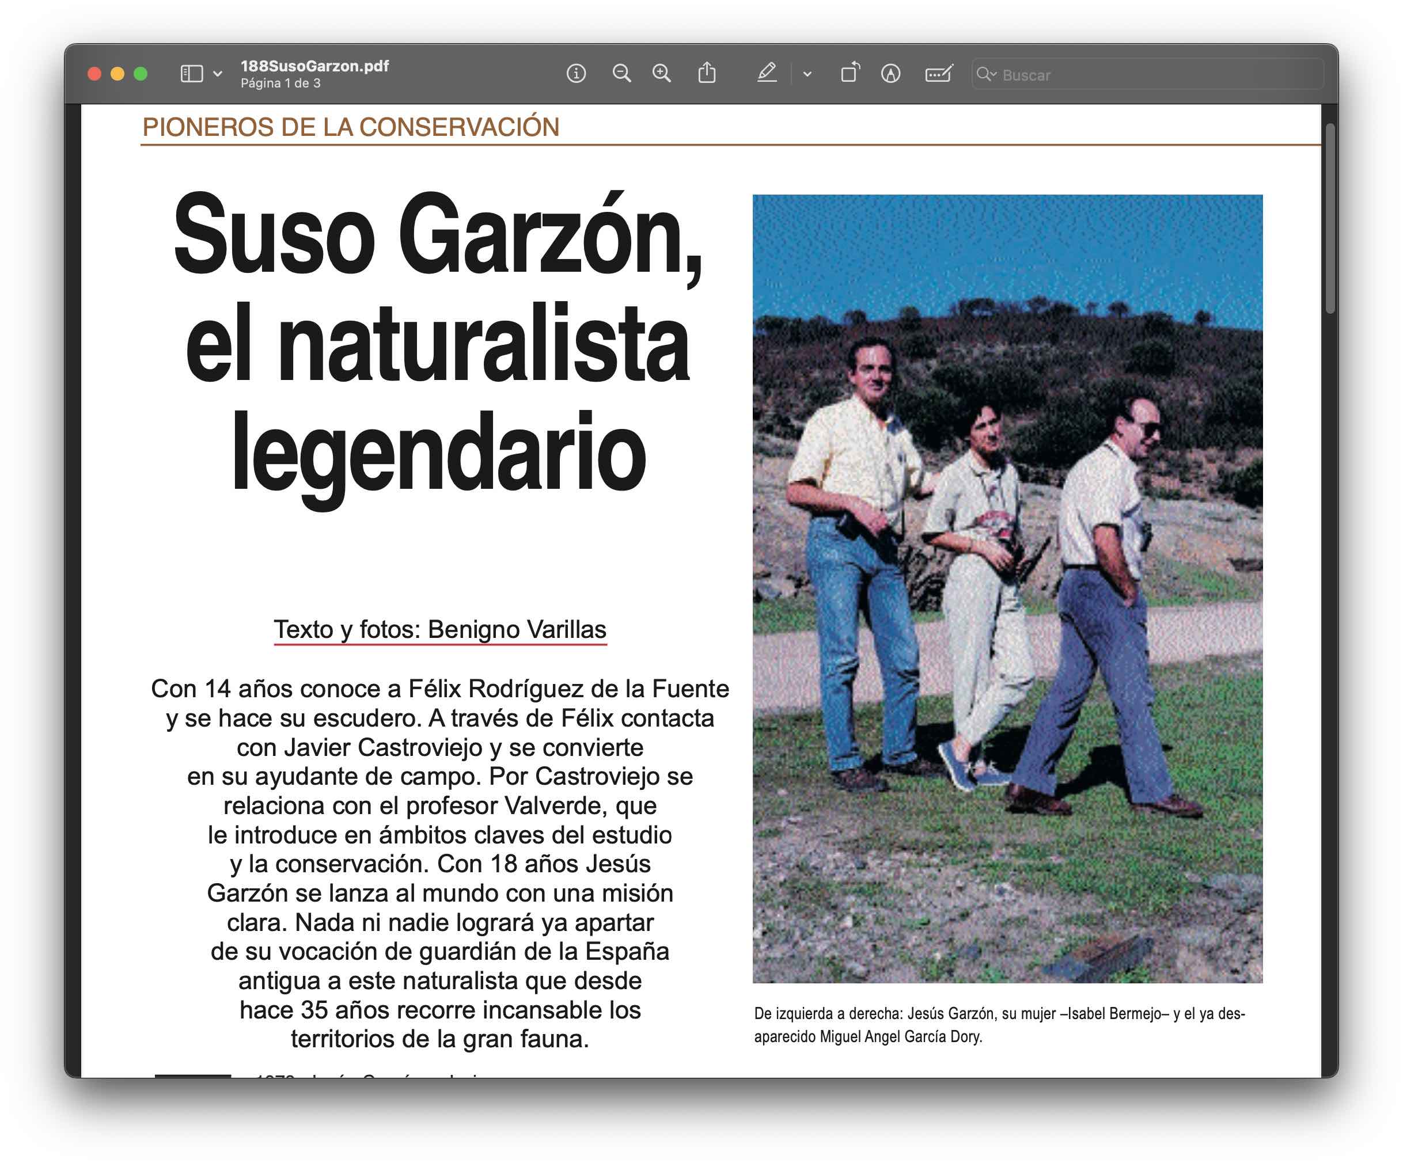Zoom out of the PDF page
1403x1163 pixels.
click(x=621, y=74)
